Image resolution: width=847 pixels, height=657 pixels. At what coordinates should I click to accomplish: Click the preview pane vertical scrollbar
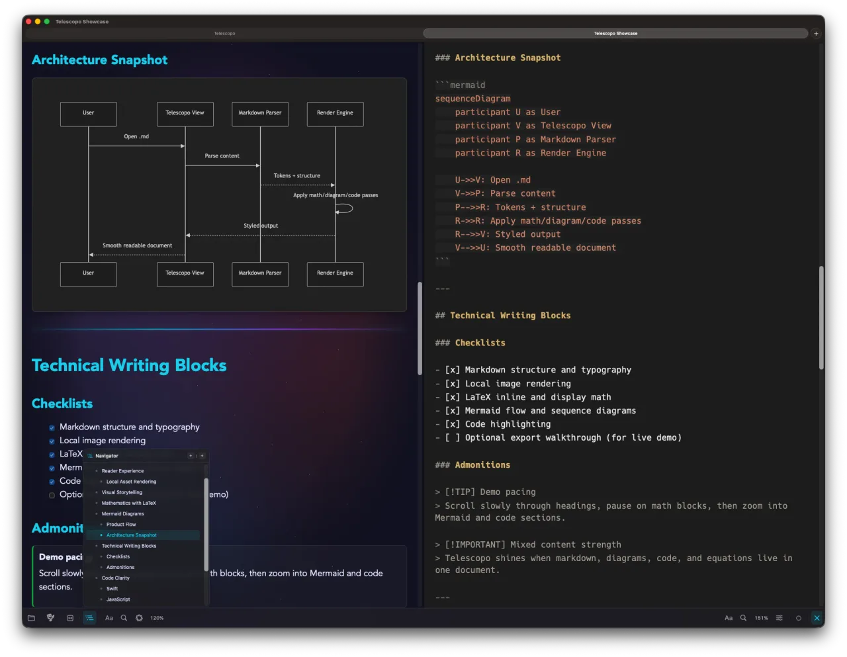point(420,329)
